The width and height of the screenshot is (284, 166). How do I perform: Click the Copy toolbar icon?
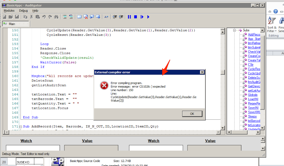(x=25, y=17)
